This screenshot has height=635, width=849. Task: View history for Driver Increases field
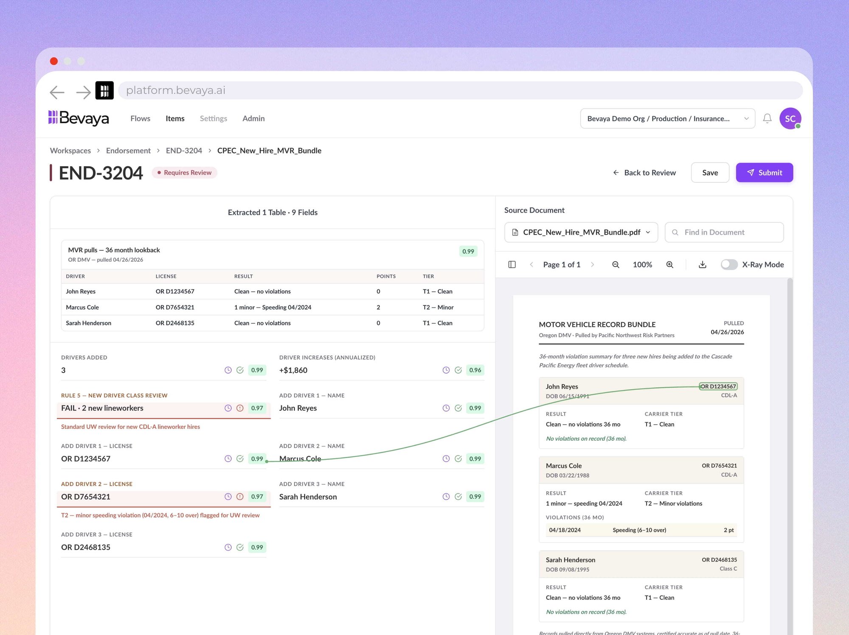tap(446, 370)
